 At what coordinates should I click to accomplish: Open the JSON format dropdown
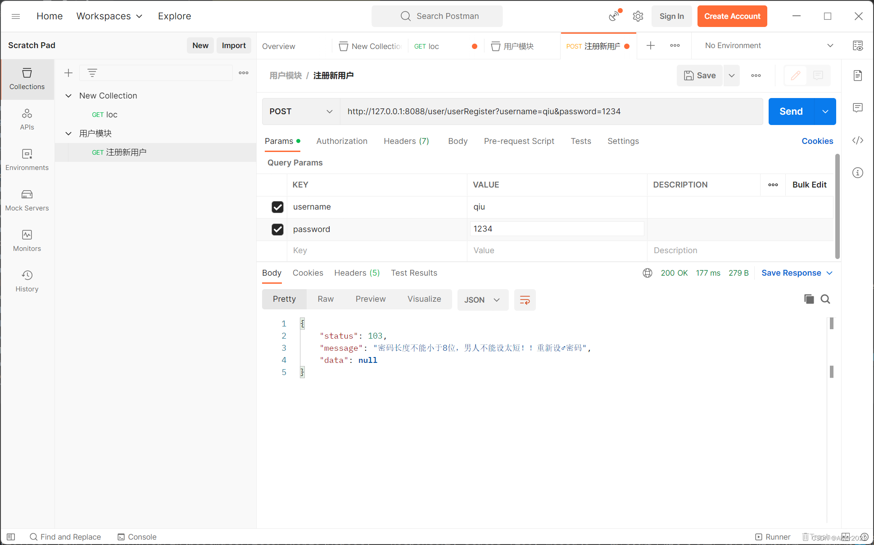coord(482,300)
